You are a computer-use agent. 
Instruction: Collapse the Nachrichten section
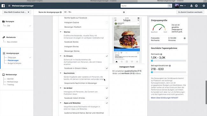click(x=61, y=73)
